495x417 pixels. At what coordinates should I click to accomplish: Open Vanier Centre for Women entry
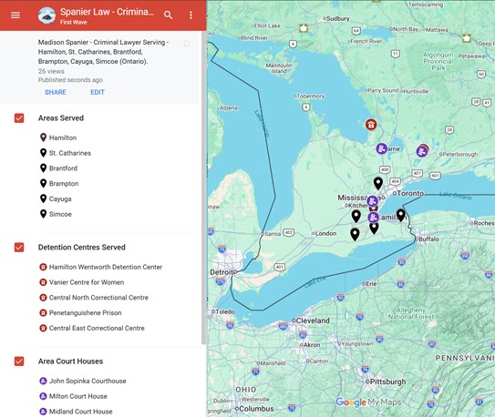(x=81, y=282)
